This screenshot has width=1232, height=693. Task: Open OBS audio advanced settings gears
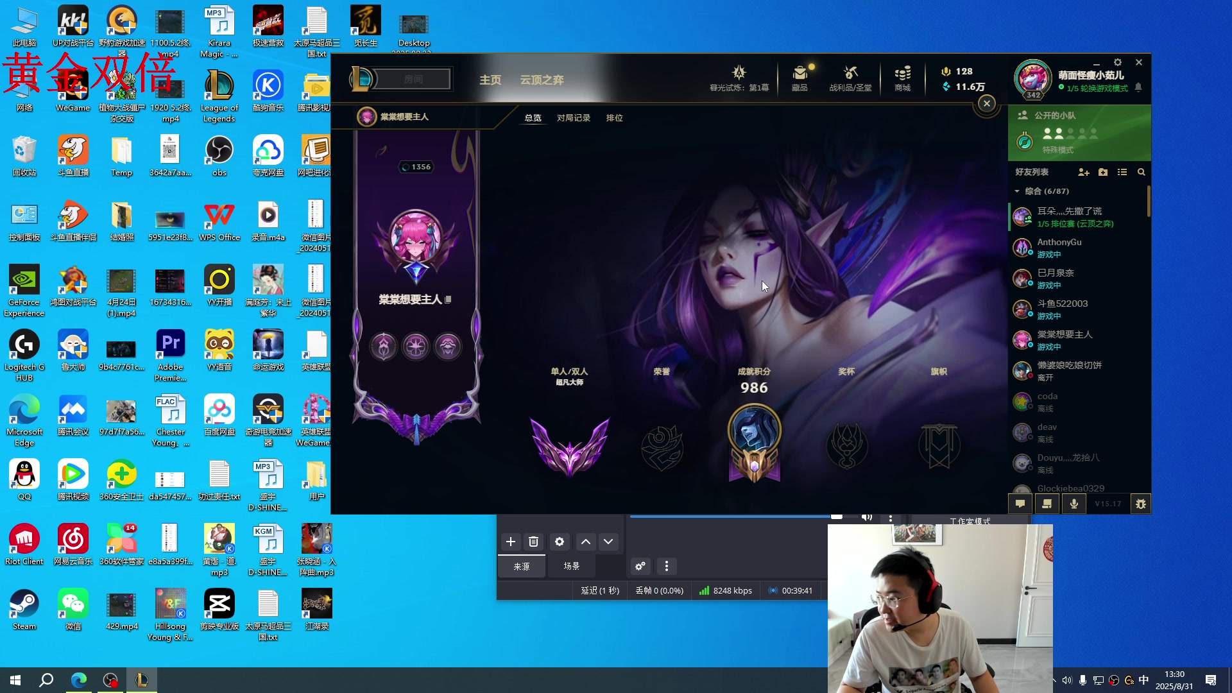pos(640,566)
